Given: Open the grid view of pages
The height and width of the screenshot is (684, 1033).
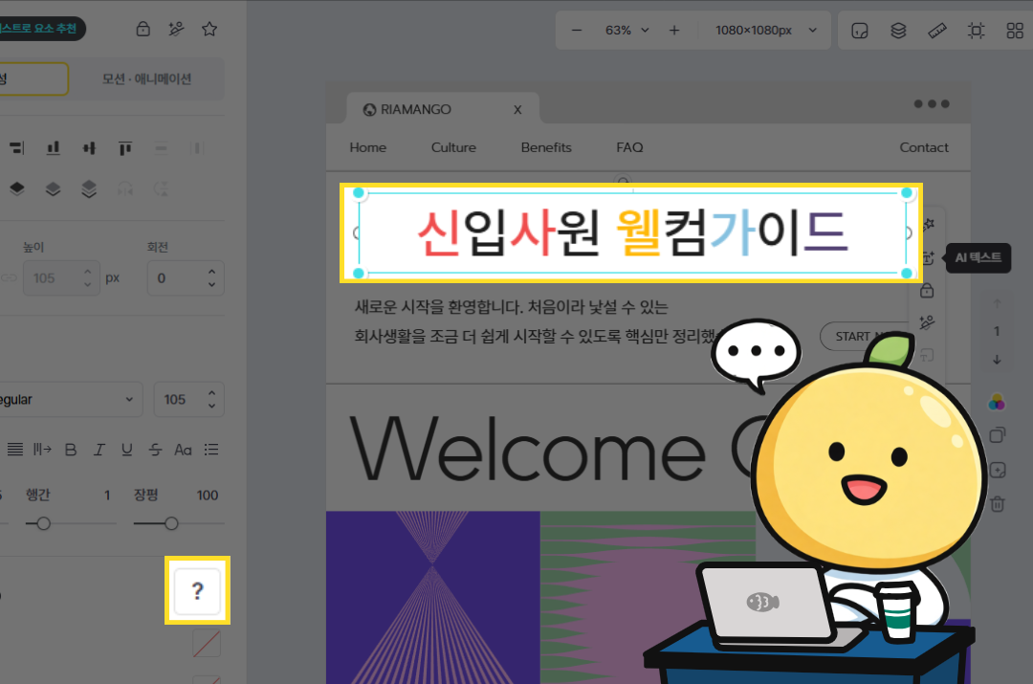Looking at the screenshot, I should (1015, 31).
